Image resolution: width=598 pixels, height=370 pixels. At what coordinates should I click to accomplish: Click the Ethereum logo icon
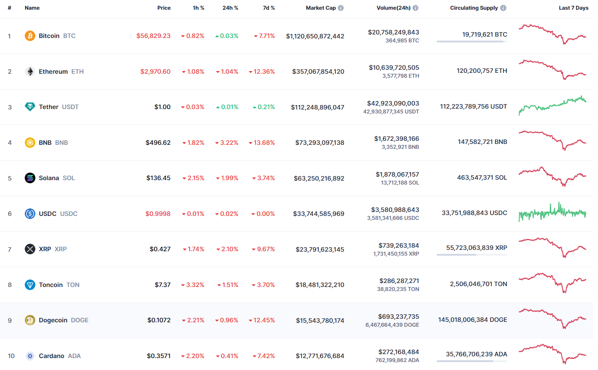click(30, 72)
